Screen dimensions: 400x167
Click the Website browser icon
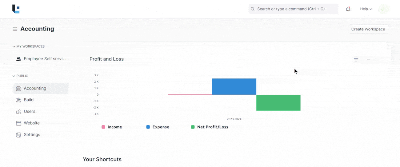coord(18,123)
